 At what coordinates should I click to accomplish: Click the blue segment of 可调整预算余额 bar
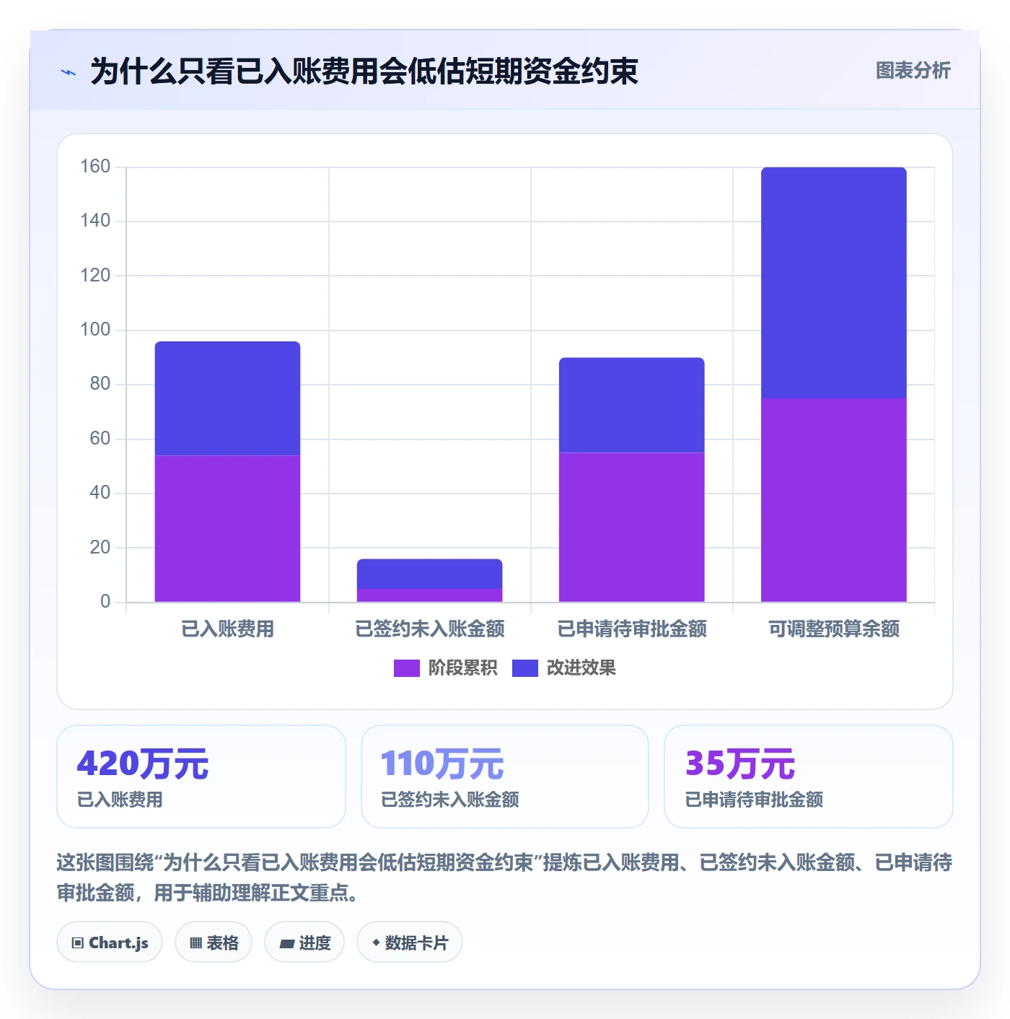click(833, 283)
